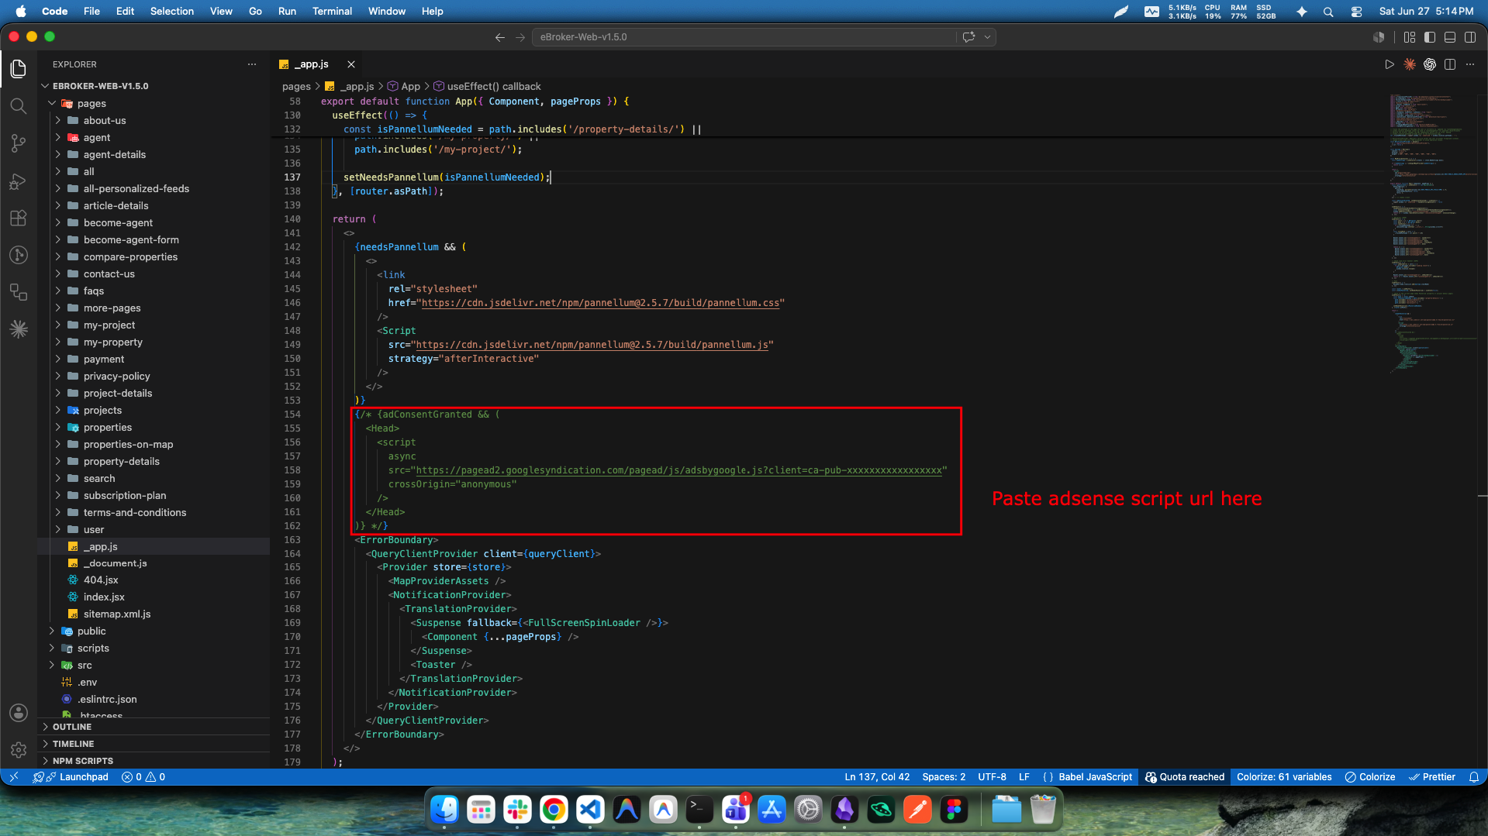1488x836 pixels.
Task: Click Quota reached status item
Action: [1185, 777]
